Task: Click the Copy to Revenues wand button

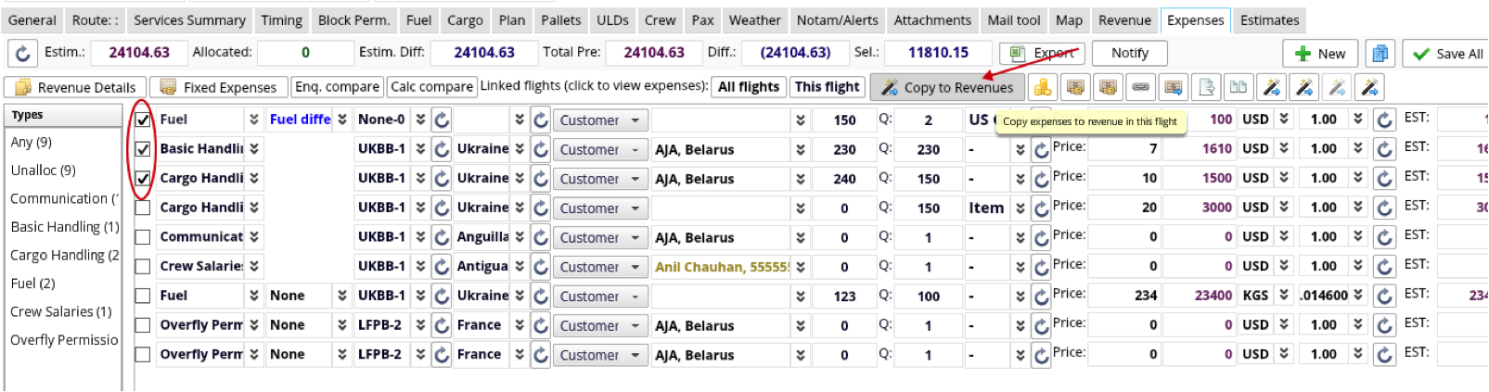Action: (947, 87)
